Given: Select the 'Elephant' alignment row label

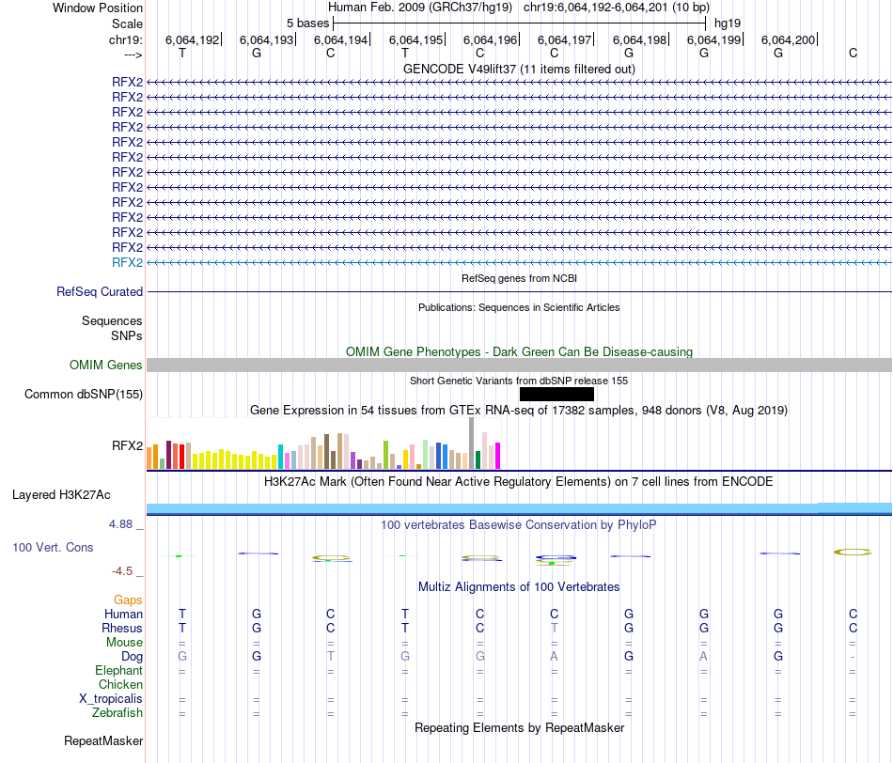Looking at the screenshot, I should click(118, 670).
